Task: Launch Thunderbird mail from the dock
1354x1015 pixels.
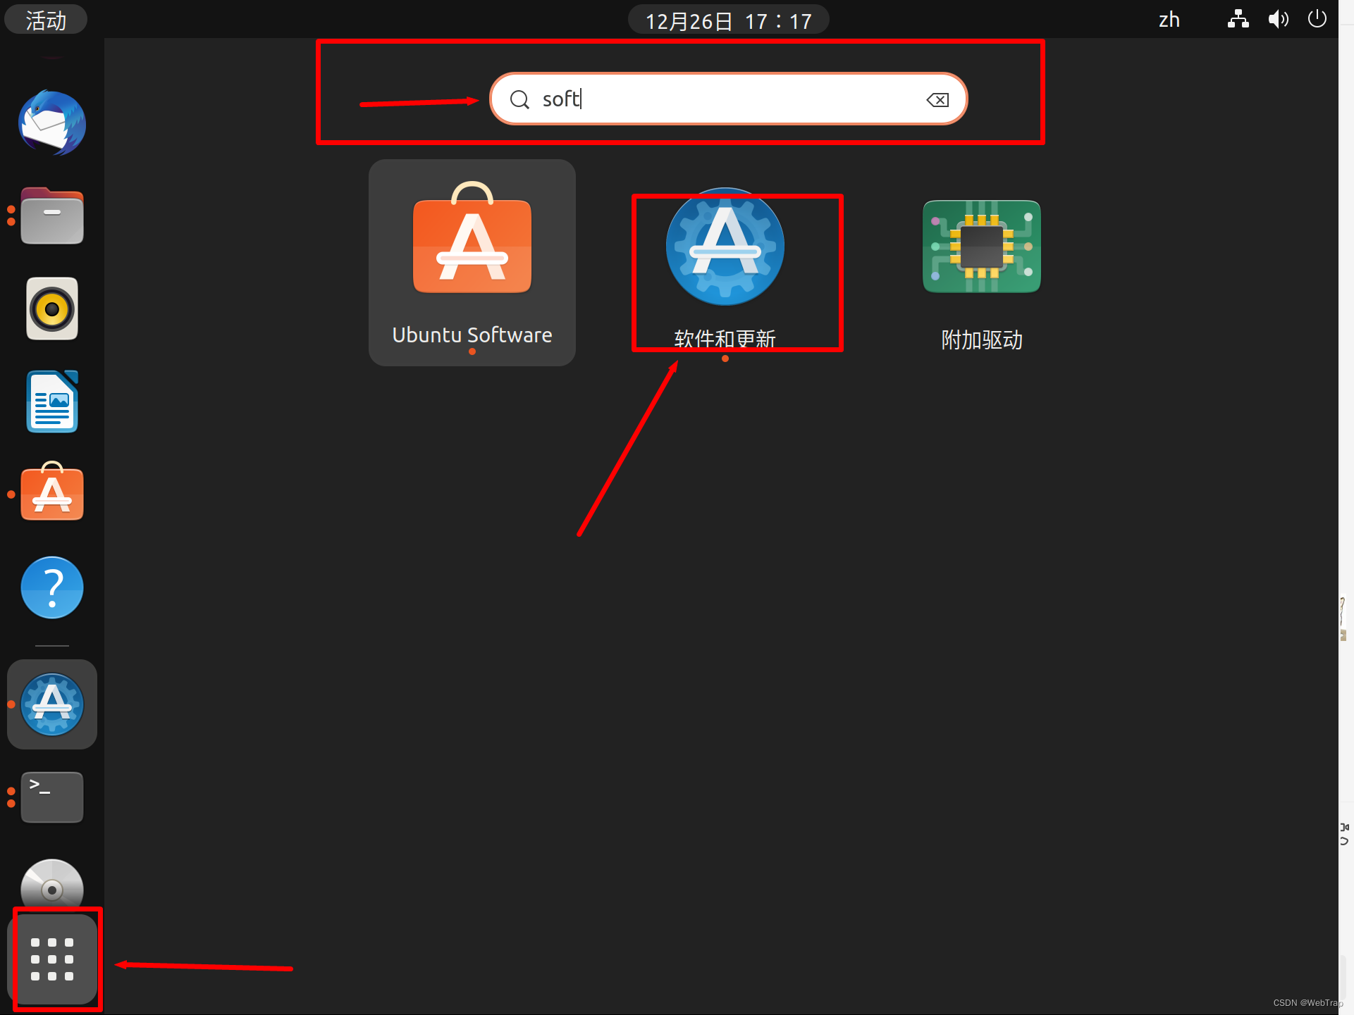Action: click(51, 123)
